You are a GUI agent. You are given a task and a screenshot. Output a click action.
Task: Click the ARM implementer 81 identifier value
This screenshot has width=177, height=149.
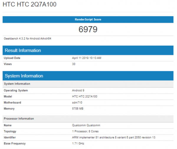click(x=114, y=137)
